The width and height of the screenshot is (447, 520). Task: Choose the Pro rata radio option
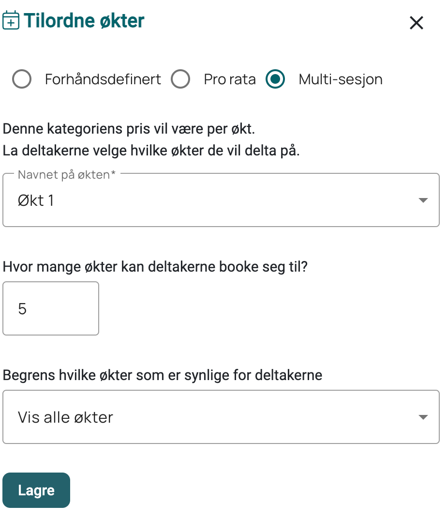pos(180,79)
